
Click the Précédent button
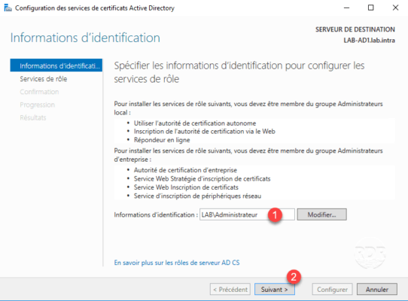(x=230, y=289)
